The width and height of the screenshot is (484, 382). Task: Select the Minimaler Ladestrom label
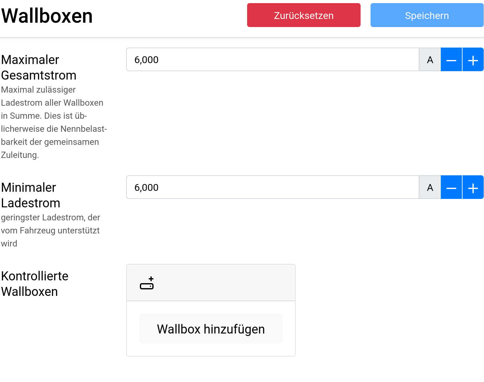[31, 195]
